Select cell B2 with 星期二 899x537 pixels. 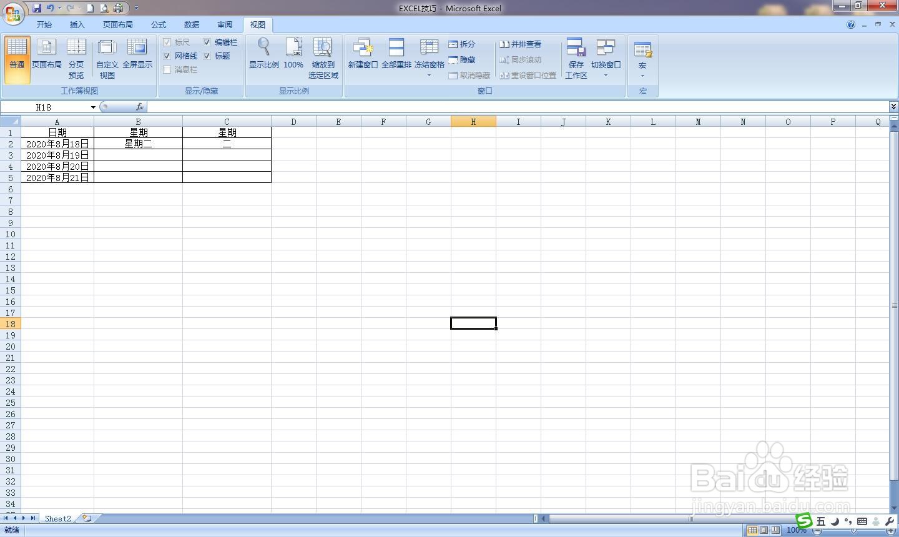[139, 144]
